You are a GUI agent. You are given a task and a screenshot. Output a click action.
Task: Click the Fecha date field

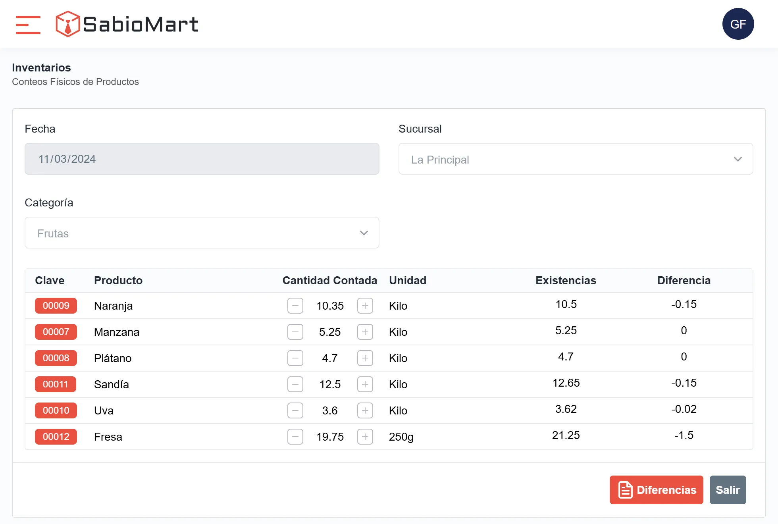pyautogui.click(x=202, y=159)
